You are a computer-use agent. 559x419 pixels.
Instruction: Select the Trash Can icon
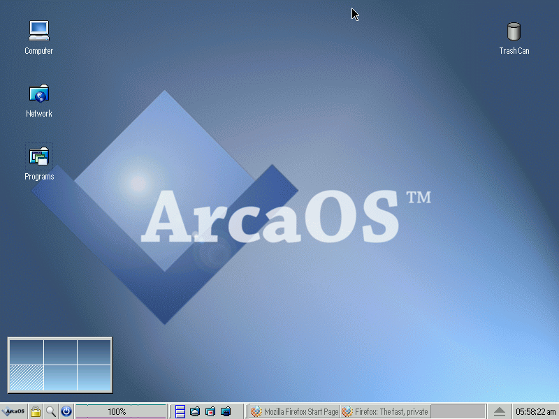tap(514, 31)
